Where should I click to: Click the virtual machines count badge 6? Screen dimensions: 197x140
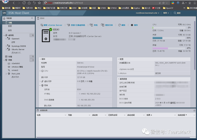[x=32, y=35]
